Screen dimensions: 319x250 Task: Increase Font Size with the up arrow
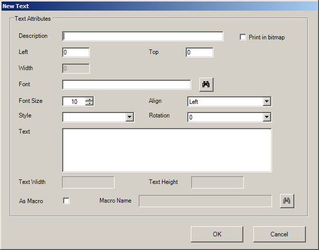(89, 99)
